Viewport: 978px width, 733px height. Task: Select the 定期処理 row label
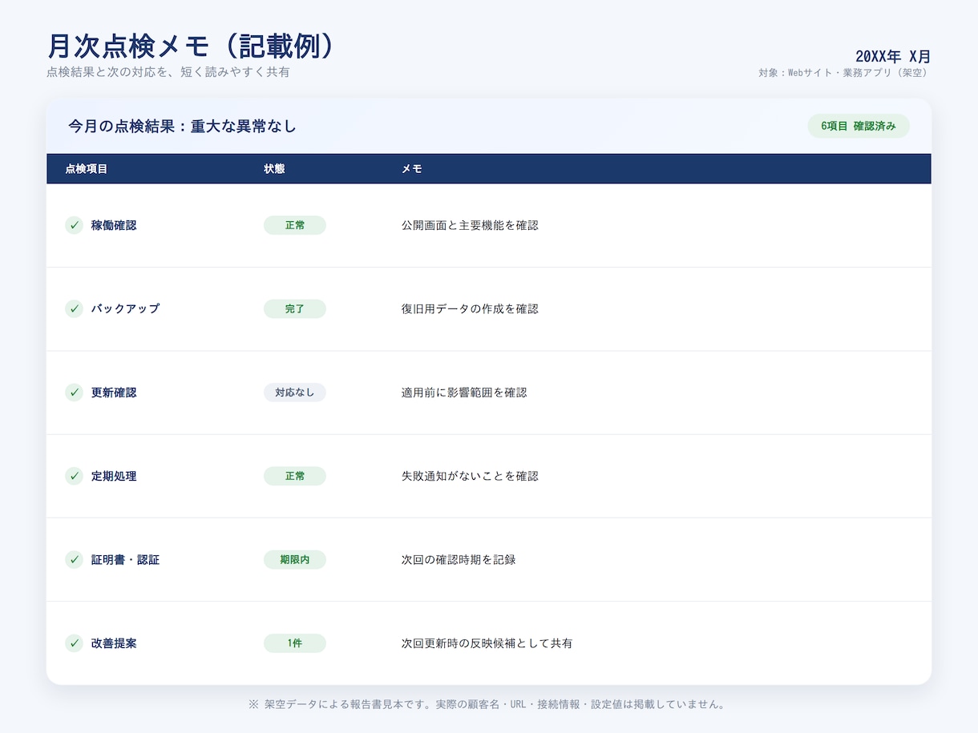click(114, 476)
